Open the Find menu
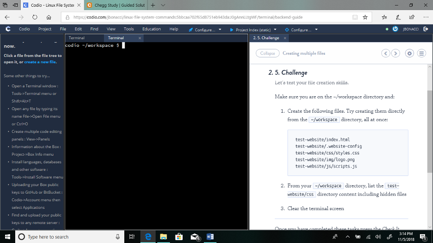The width and height of the screenshot is (433, 243). point(94,29)
